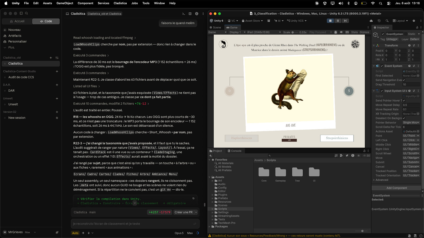The image size is (424, 238).
Task: Open the Layout dropdown in Unity
Action: [x=400, y=21]
